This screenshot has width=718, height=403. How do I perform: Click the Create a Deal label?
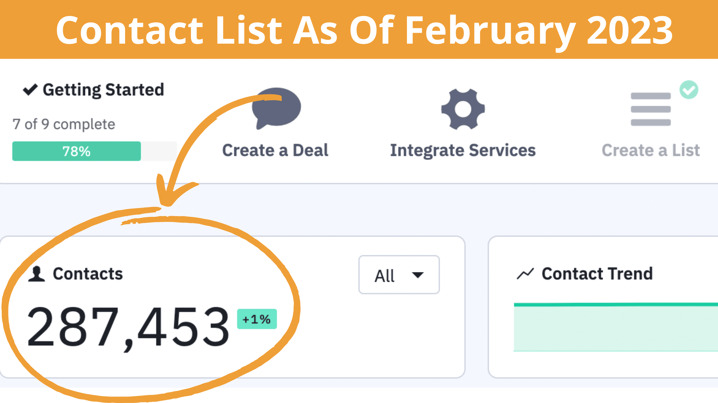coord(275,150)
